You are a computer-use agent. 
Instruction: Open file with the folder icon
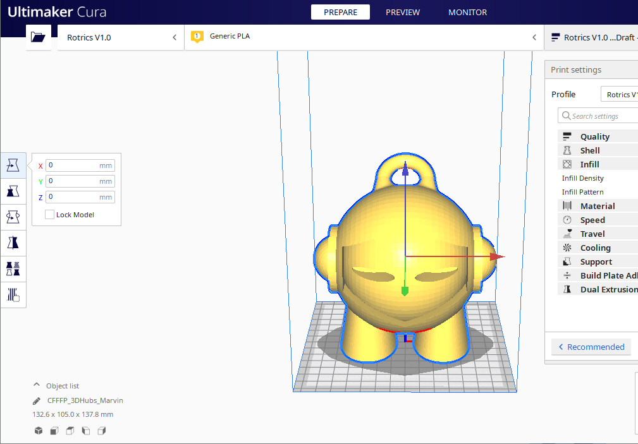38,37
